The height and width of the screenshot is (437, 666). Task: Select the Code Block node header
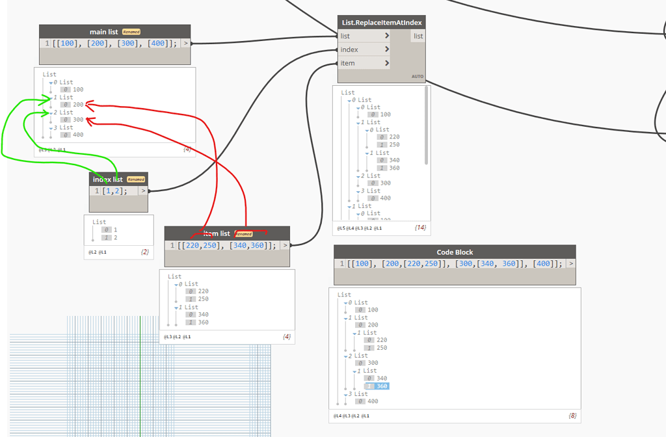[x=453, y=252]
